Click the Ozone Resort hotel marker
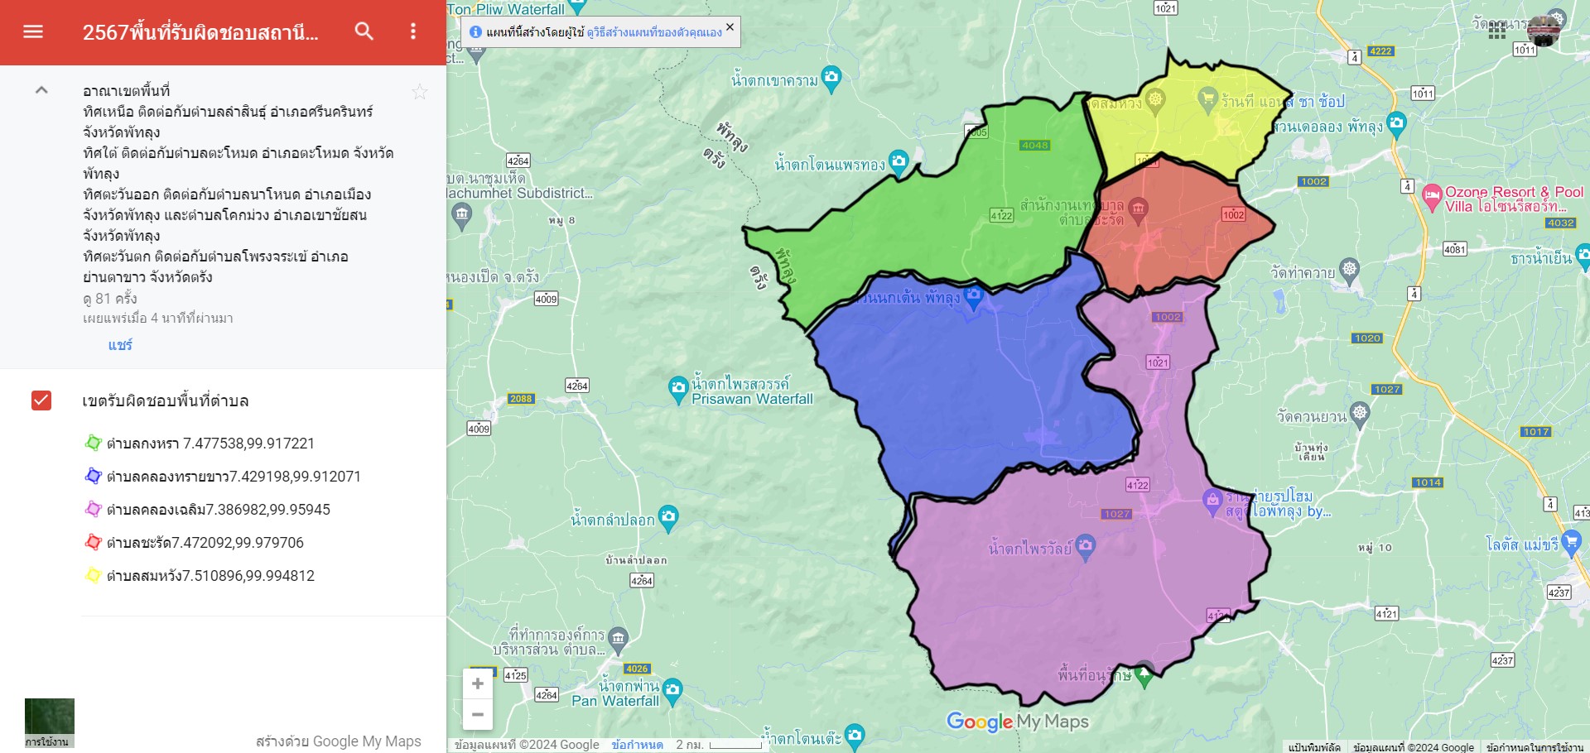The image size is (1590, 753). pos(1432,197)
